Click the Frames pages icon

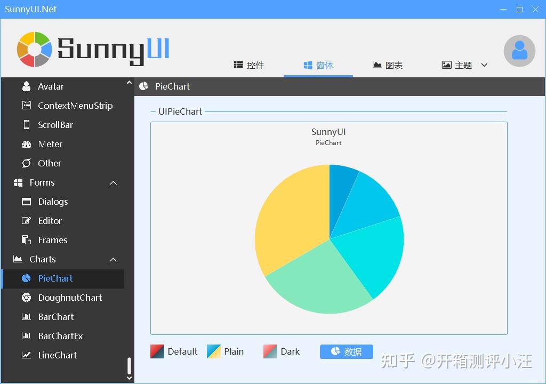tap(27, 240)
